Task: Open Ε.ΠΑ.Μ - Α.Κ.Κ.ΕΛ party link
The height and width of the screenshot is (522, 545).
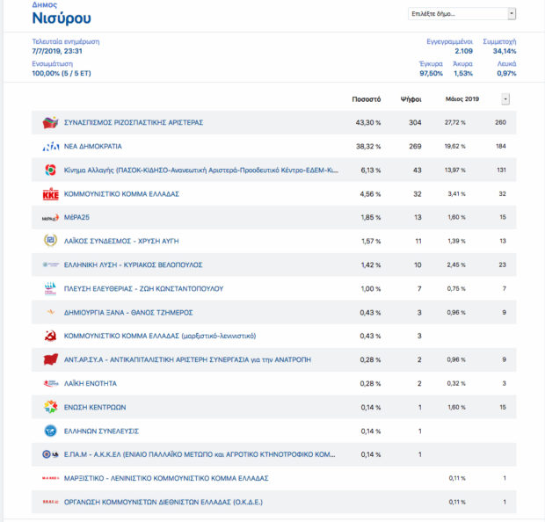Action: tap(200, 454)
